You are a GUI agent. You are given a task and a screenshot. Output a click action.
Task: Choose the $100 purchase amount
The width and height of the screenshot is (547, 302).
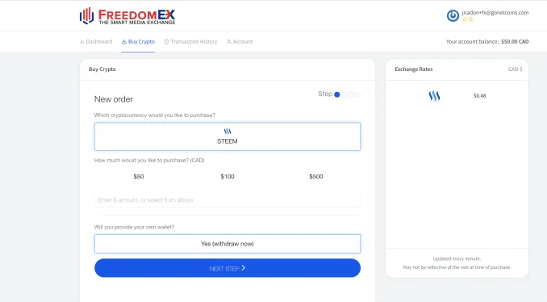228,177
